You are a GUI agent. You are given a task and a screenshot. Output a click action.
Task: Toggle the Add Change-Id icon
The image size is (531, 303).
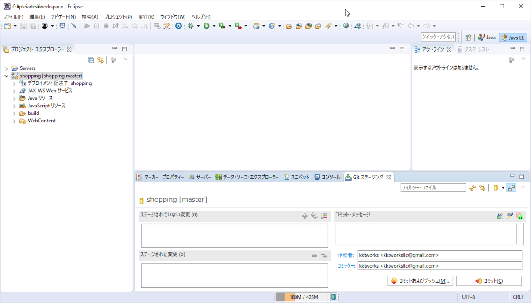point(519,216)
